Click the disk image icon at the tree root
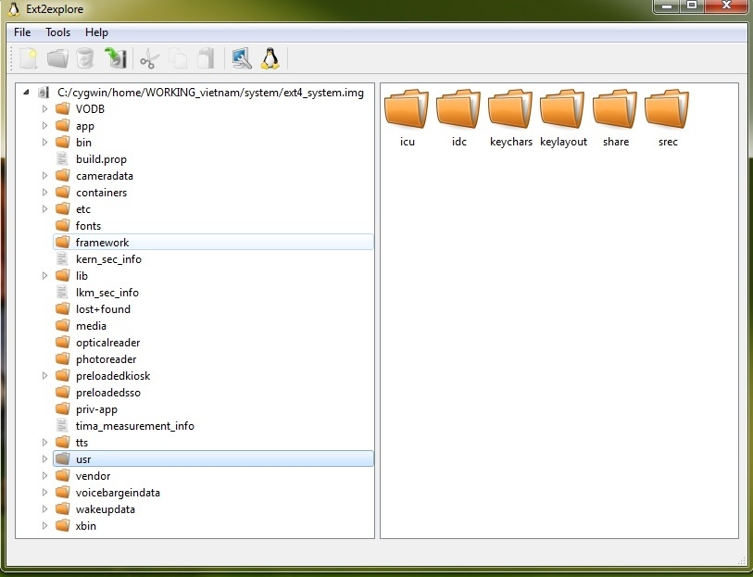The height and width of the screenshot is (577, 753). 44,93
